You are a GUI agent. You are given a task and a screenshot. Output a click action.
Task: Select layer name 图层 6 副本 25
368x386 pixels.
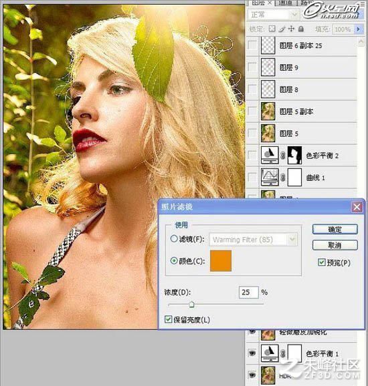click(x=300, y=45)
